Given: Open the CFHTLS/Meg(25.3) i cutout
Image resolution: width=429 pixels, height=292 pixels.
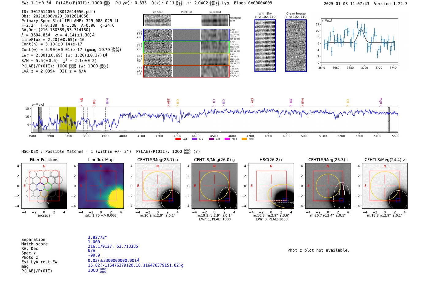Looking at the screenshot, I should (328, 186).
